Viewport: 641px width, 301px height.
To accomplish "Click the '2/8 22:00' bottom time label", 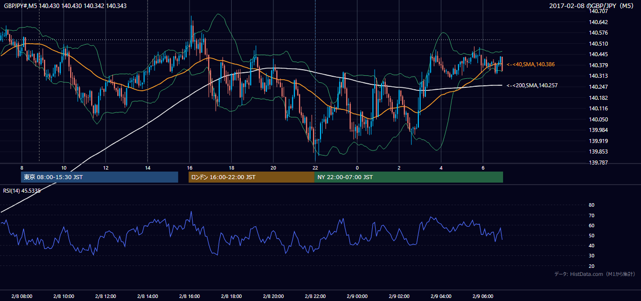I will click(315, 296).
